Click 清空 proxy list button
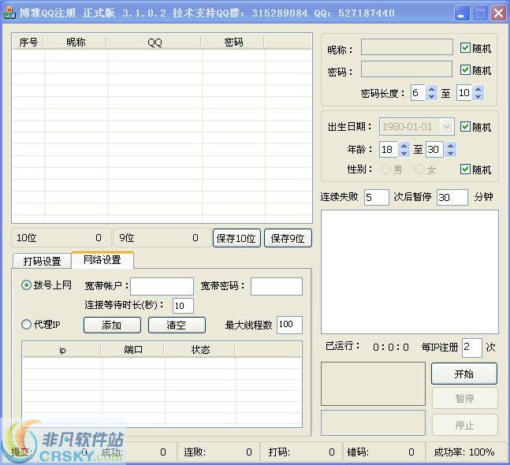 [177, 325]
